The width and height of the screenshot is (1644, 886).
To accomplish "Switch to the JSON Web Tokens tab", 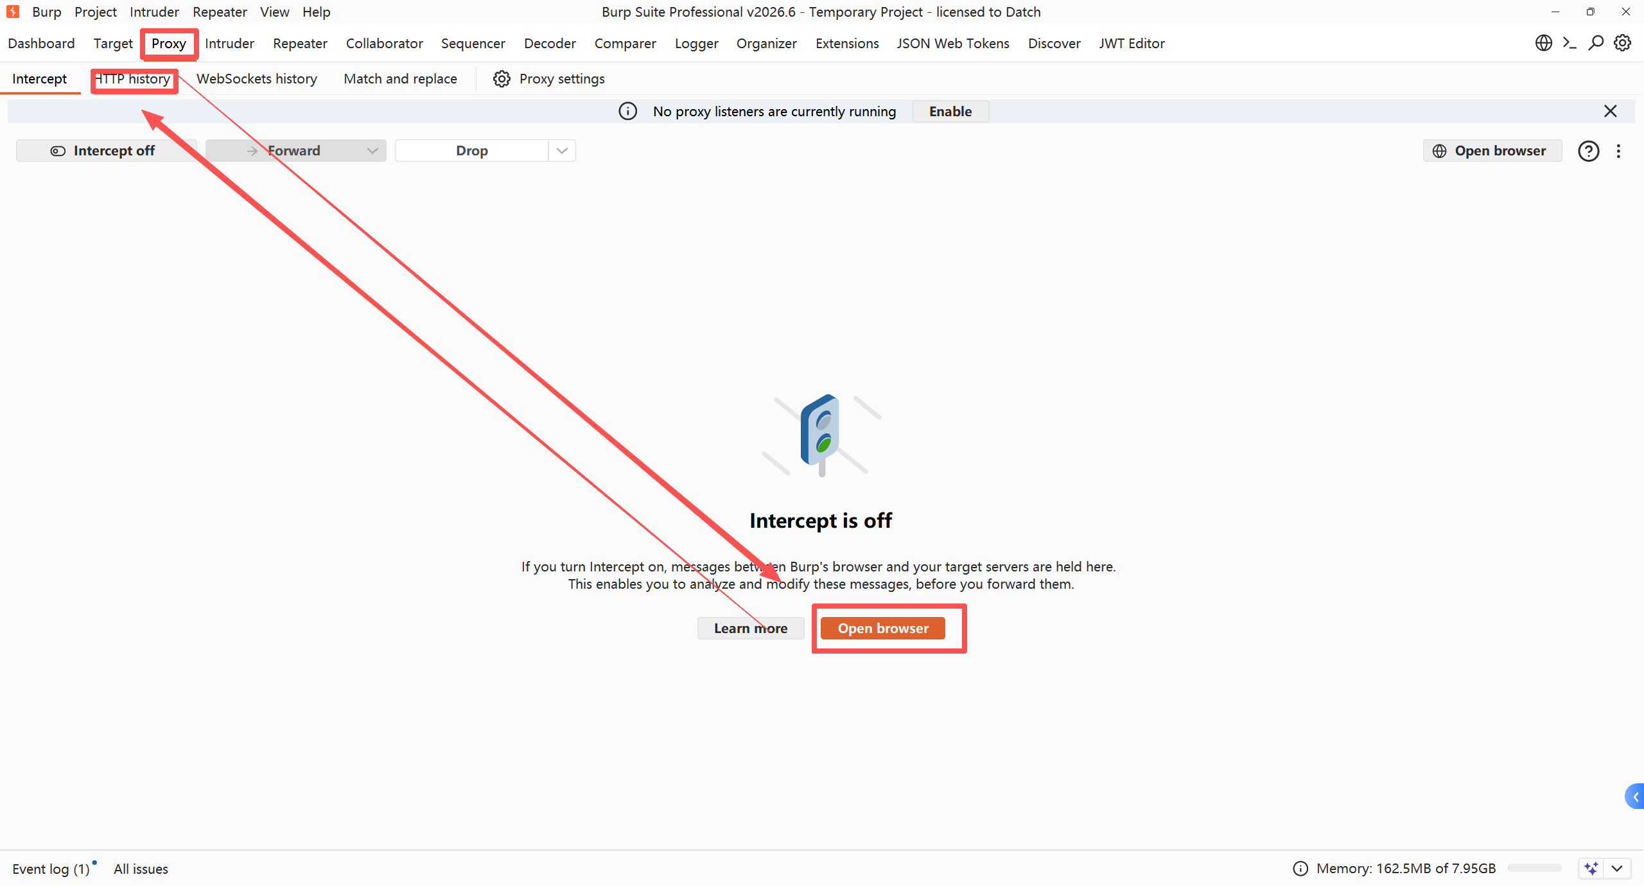I will [x=953, y=43].
